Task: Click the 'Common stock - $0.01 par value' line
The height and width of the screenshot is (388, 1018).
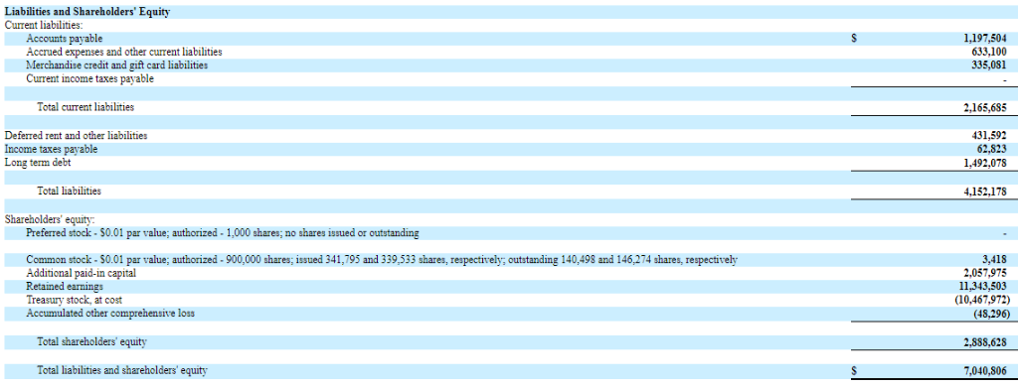Action: 382,260
